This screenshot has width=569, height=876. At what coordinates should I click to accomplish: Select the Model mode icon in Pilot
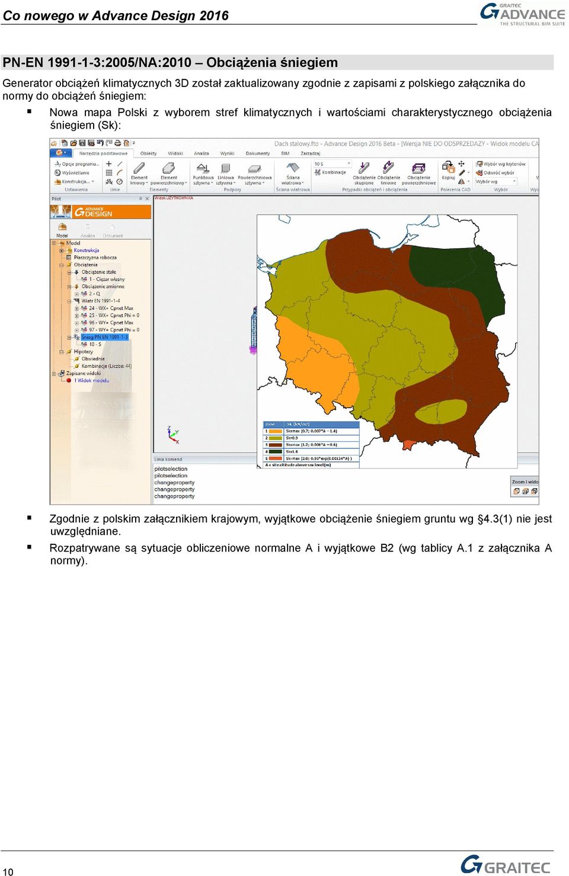coord(62,227)
